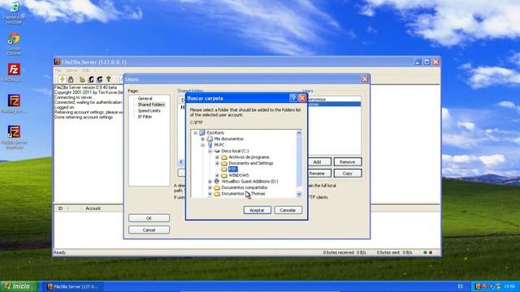Select Documentos compartidos in tree

[x=245, y=187]
